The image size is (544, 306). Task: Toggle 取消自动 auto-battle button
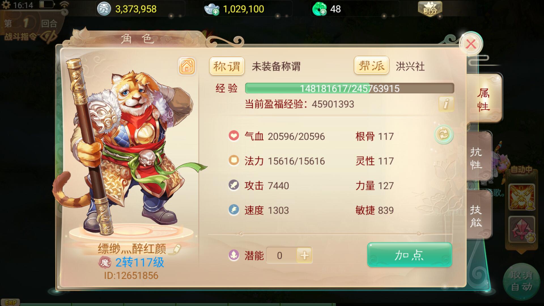coord(522,280)
